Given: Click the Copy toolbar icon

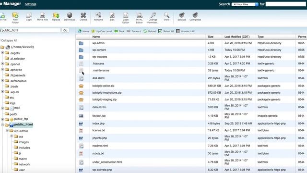Looking at the screenshot, I should [29, 15].
